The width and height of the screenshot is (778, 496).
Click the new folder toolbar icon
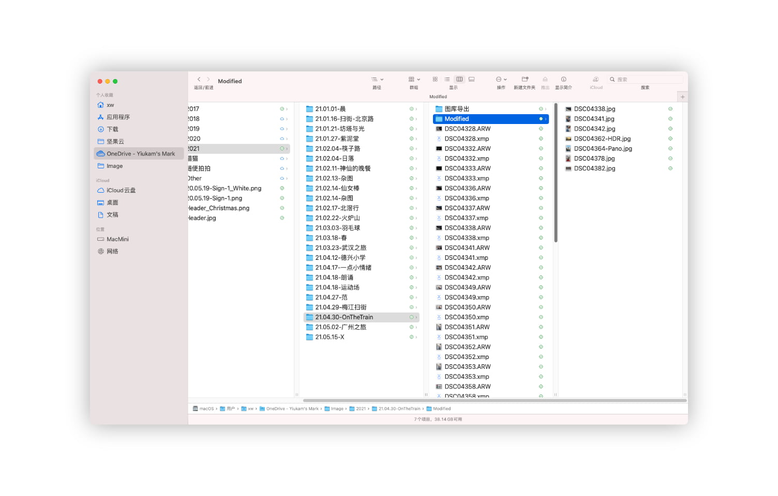pyautogui.click(x=525, y=79)
